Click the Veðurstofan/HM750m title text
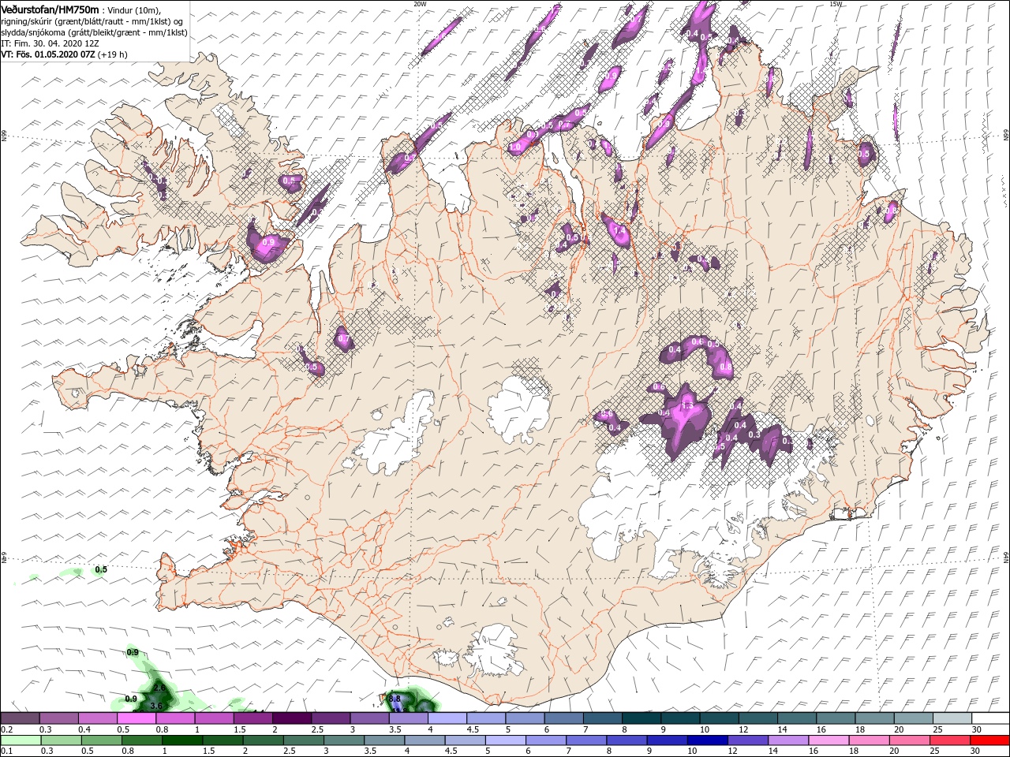Viewport: 1010px width, 757px height. (x=50, y=9)
